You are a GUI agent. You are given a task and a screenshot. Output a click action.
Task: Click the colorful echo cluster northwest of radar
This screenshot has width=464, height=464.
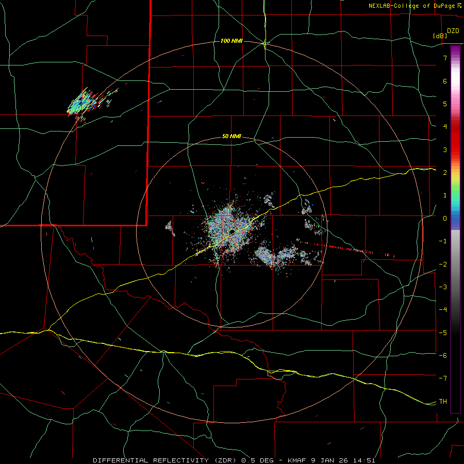click(x=86, y=103)
